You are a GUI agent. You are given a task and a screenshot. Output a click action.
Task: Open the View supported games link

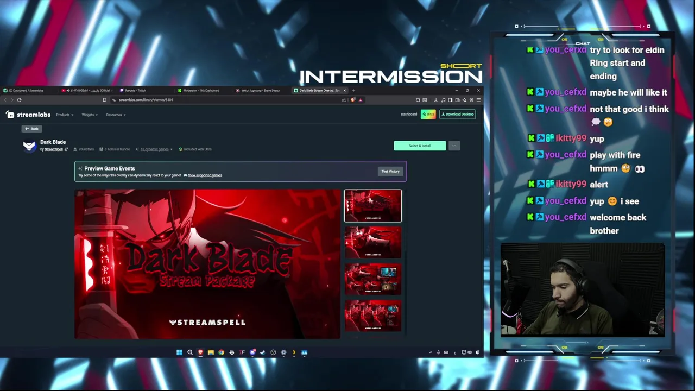click(205, 175)
